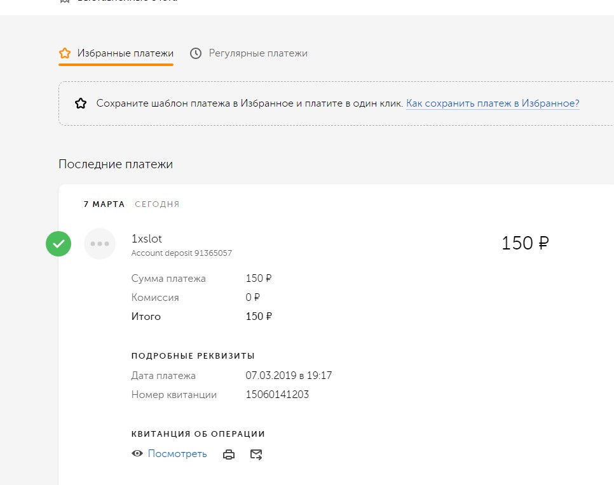The image size is (614, 485).
Task: Open the Регулярные платежи tab
Action: (258, 53)
